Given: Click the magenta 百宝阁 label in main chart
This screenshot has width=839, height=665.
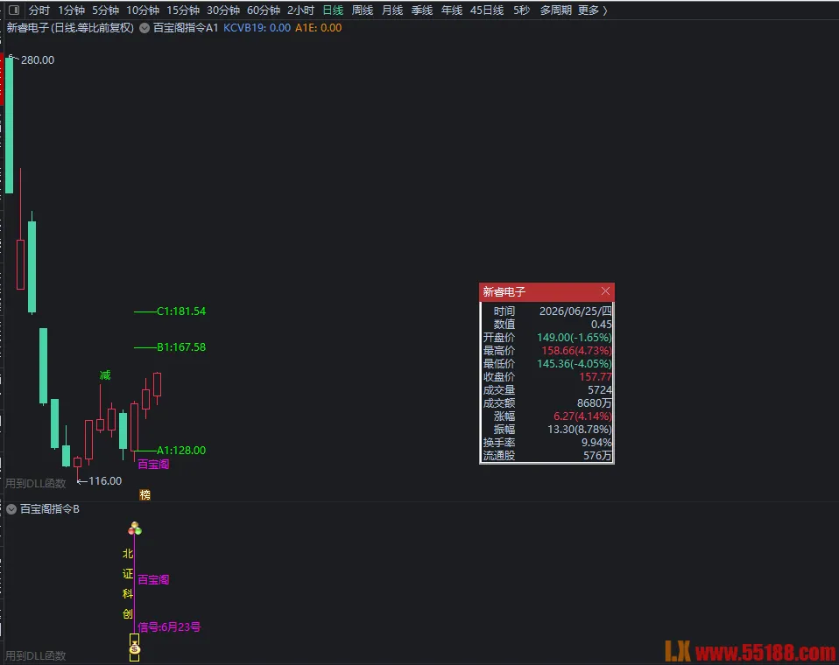Looking at the screenshot, I should pyautogui.click(x=153, y=464).
